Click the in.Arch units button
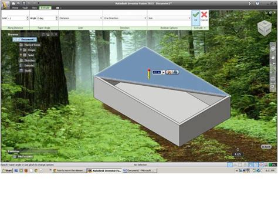Image resolution: width=278 pixels, height=222 pixels. [266, 147]
